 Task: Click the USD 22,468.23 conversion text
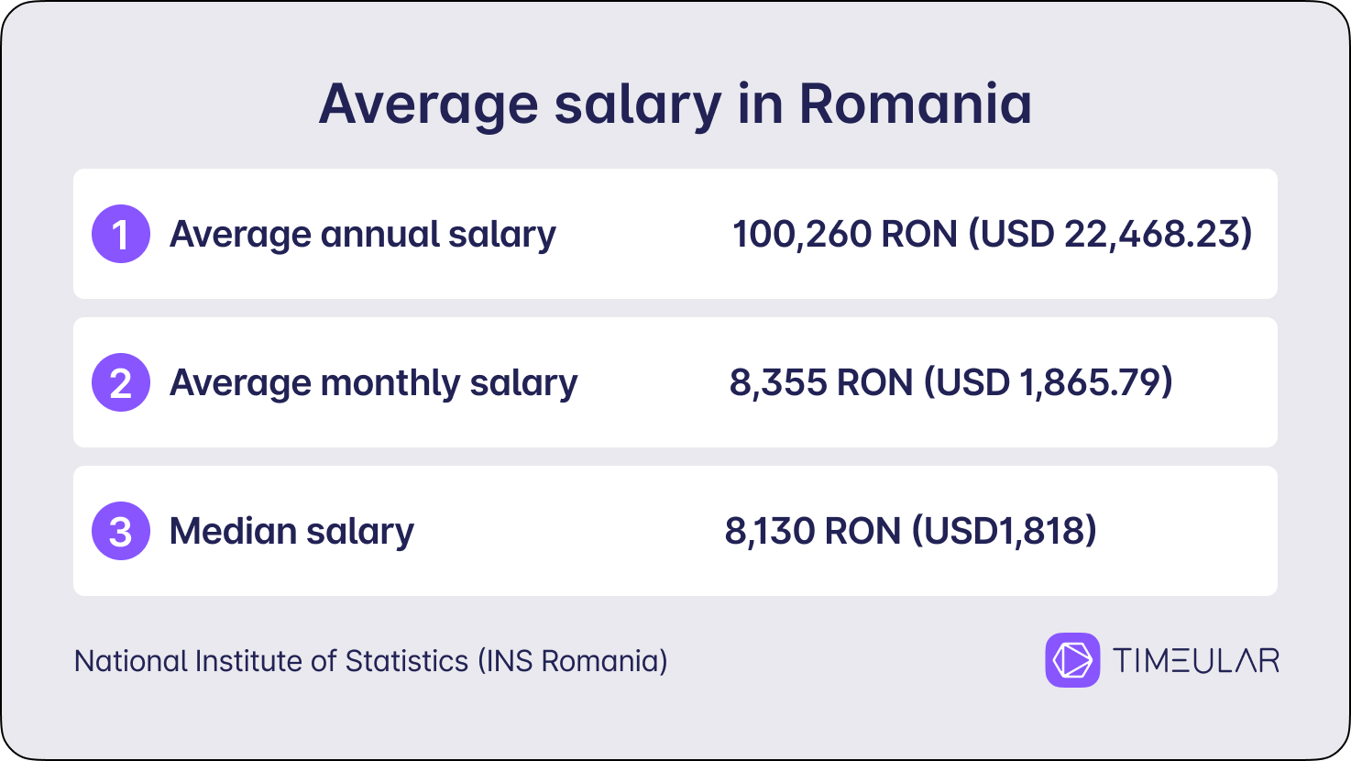click(1111, 235)
